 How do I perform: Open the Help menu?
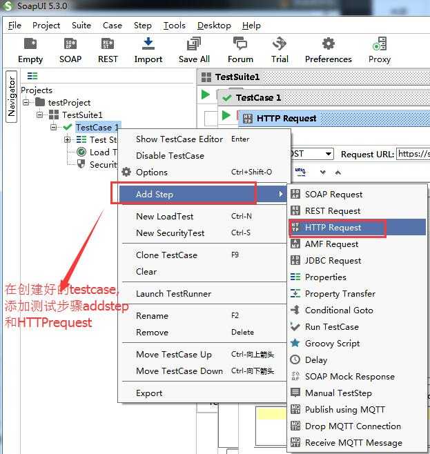click(x=251, y=26)
